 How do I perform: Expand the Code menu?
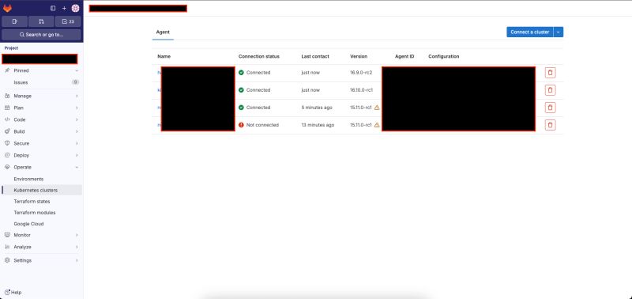41,120
